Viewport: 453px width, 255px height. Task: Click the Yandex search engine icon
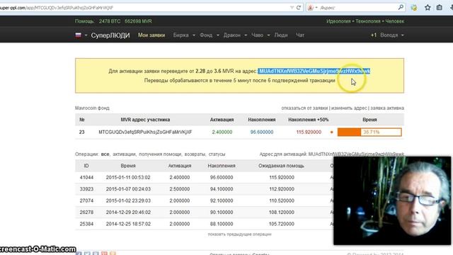[x=311, y=8]
